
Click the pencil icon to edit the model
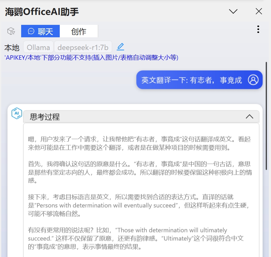pyautogui.click(x=120, y=46)
